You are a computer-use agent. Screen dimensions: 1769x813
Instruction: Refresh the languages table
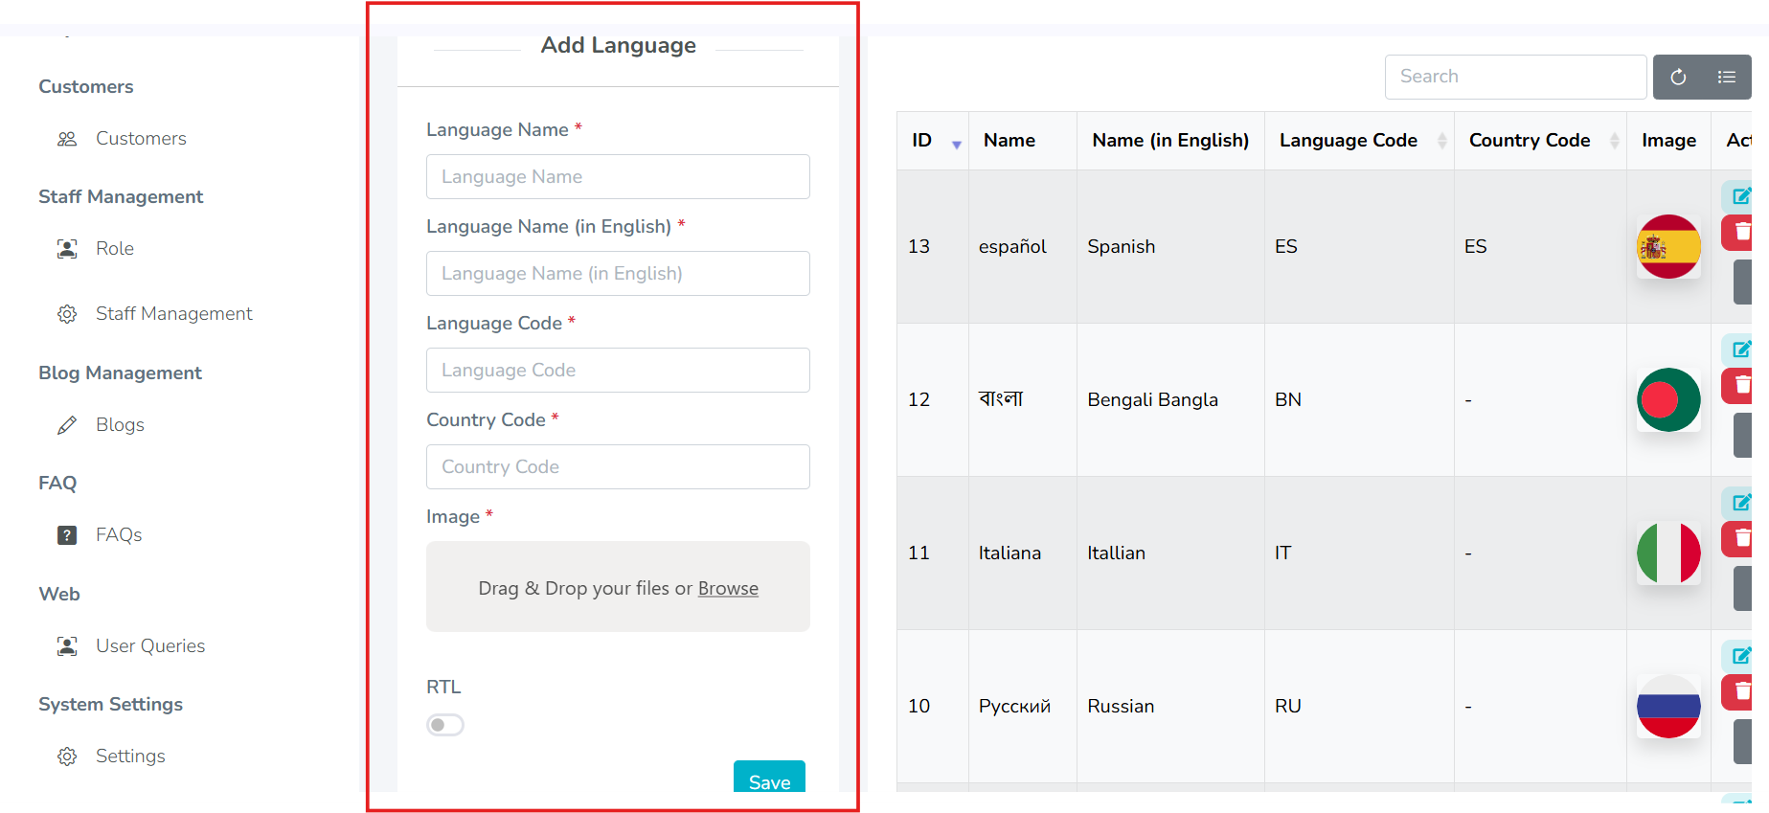[x=1678, y=77]
